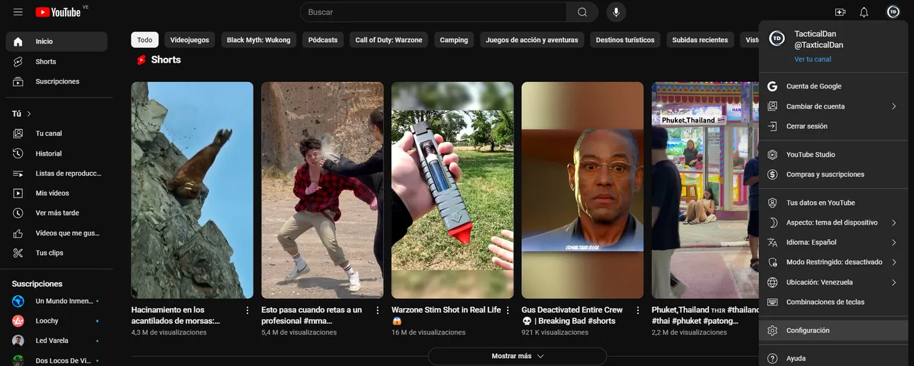Start voice search with the microphone
Image resolution: width=914 pixels, height=366 pixels.
(616, 12)
